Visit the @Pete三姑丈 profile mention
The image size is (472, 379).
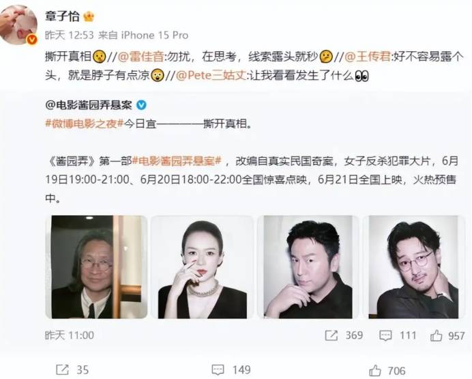click(x=211, y=75)
